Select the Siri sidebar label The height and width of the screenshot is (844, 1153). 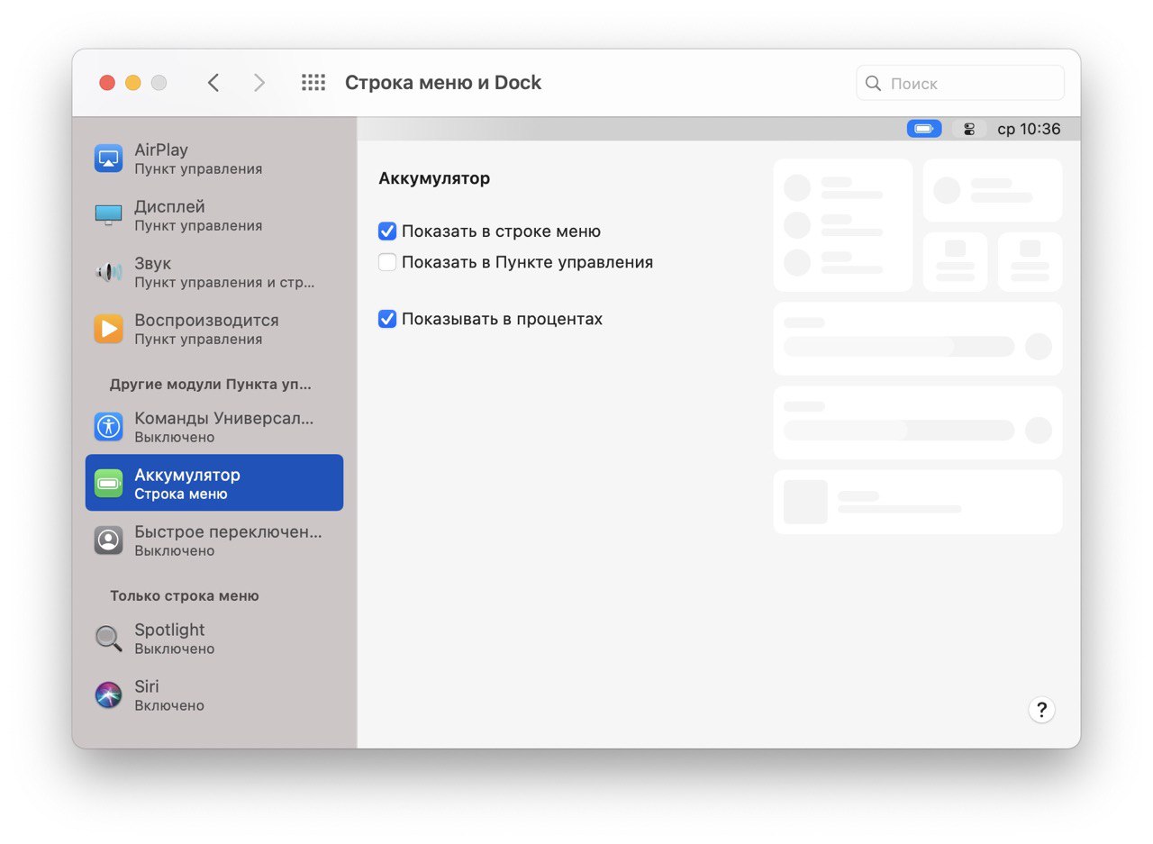pyautogui.click(x=147, y=686)
